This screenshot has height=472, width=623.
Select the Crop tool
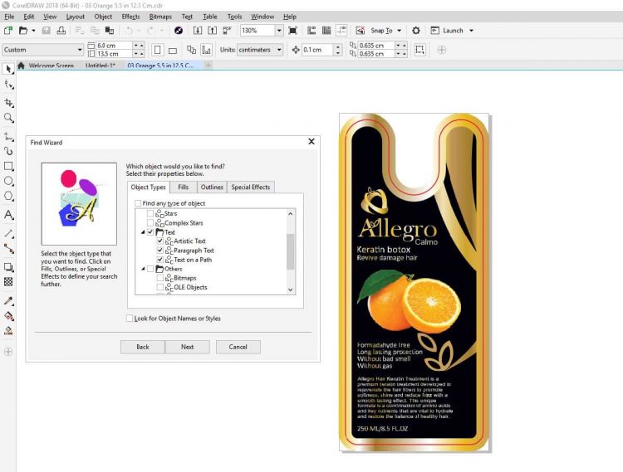click(x=8, y=102)
